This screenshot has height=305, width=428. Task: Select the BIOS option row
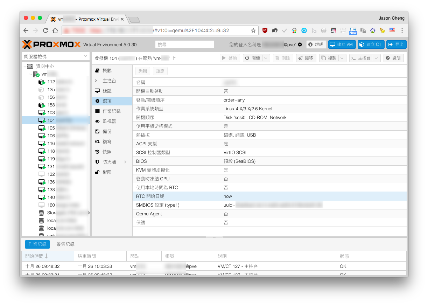269,161
